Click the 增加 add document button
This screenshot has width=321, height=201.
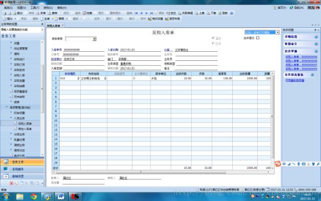pos(8,19)
